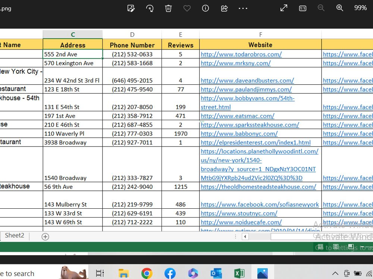The image size is (373, 279).
Task: Open the noiduecafe.com link
Action: 241,222
